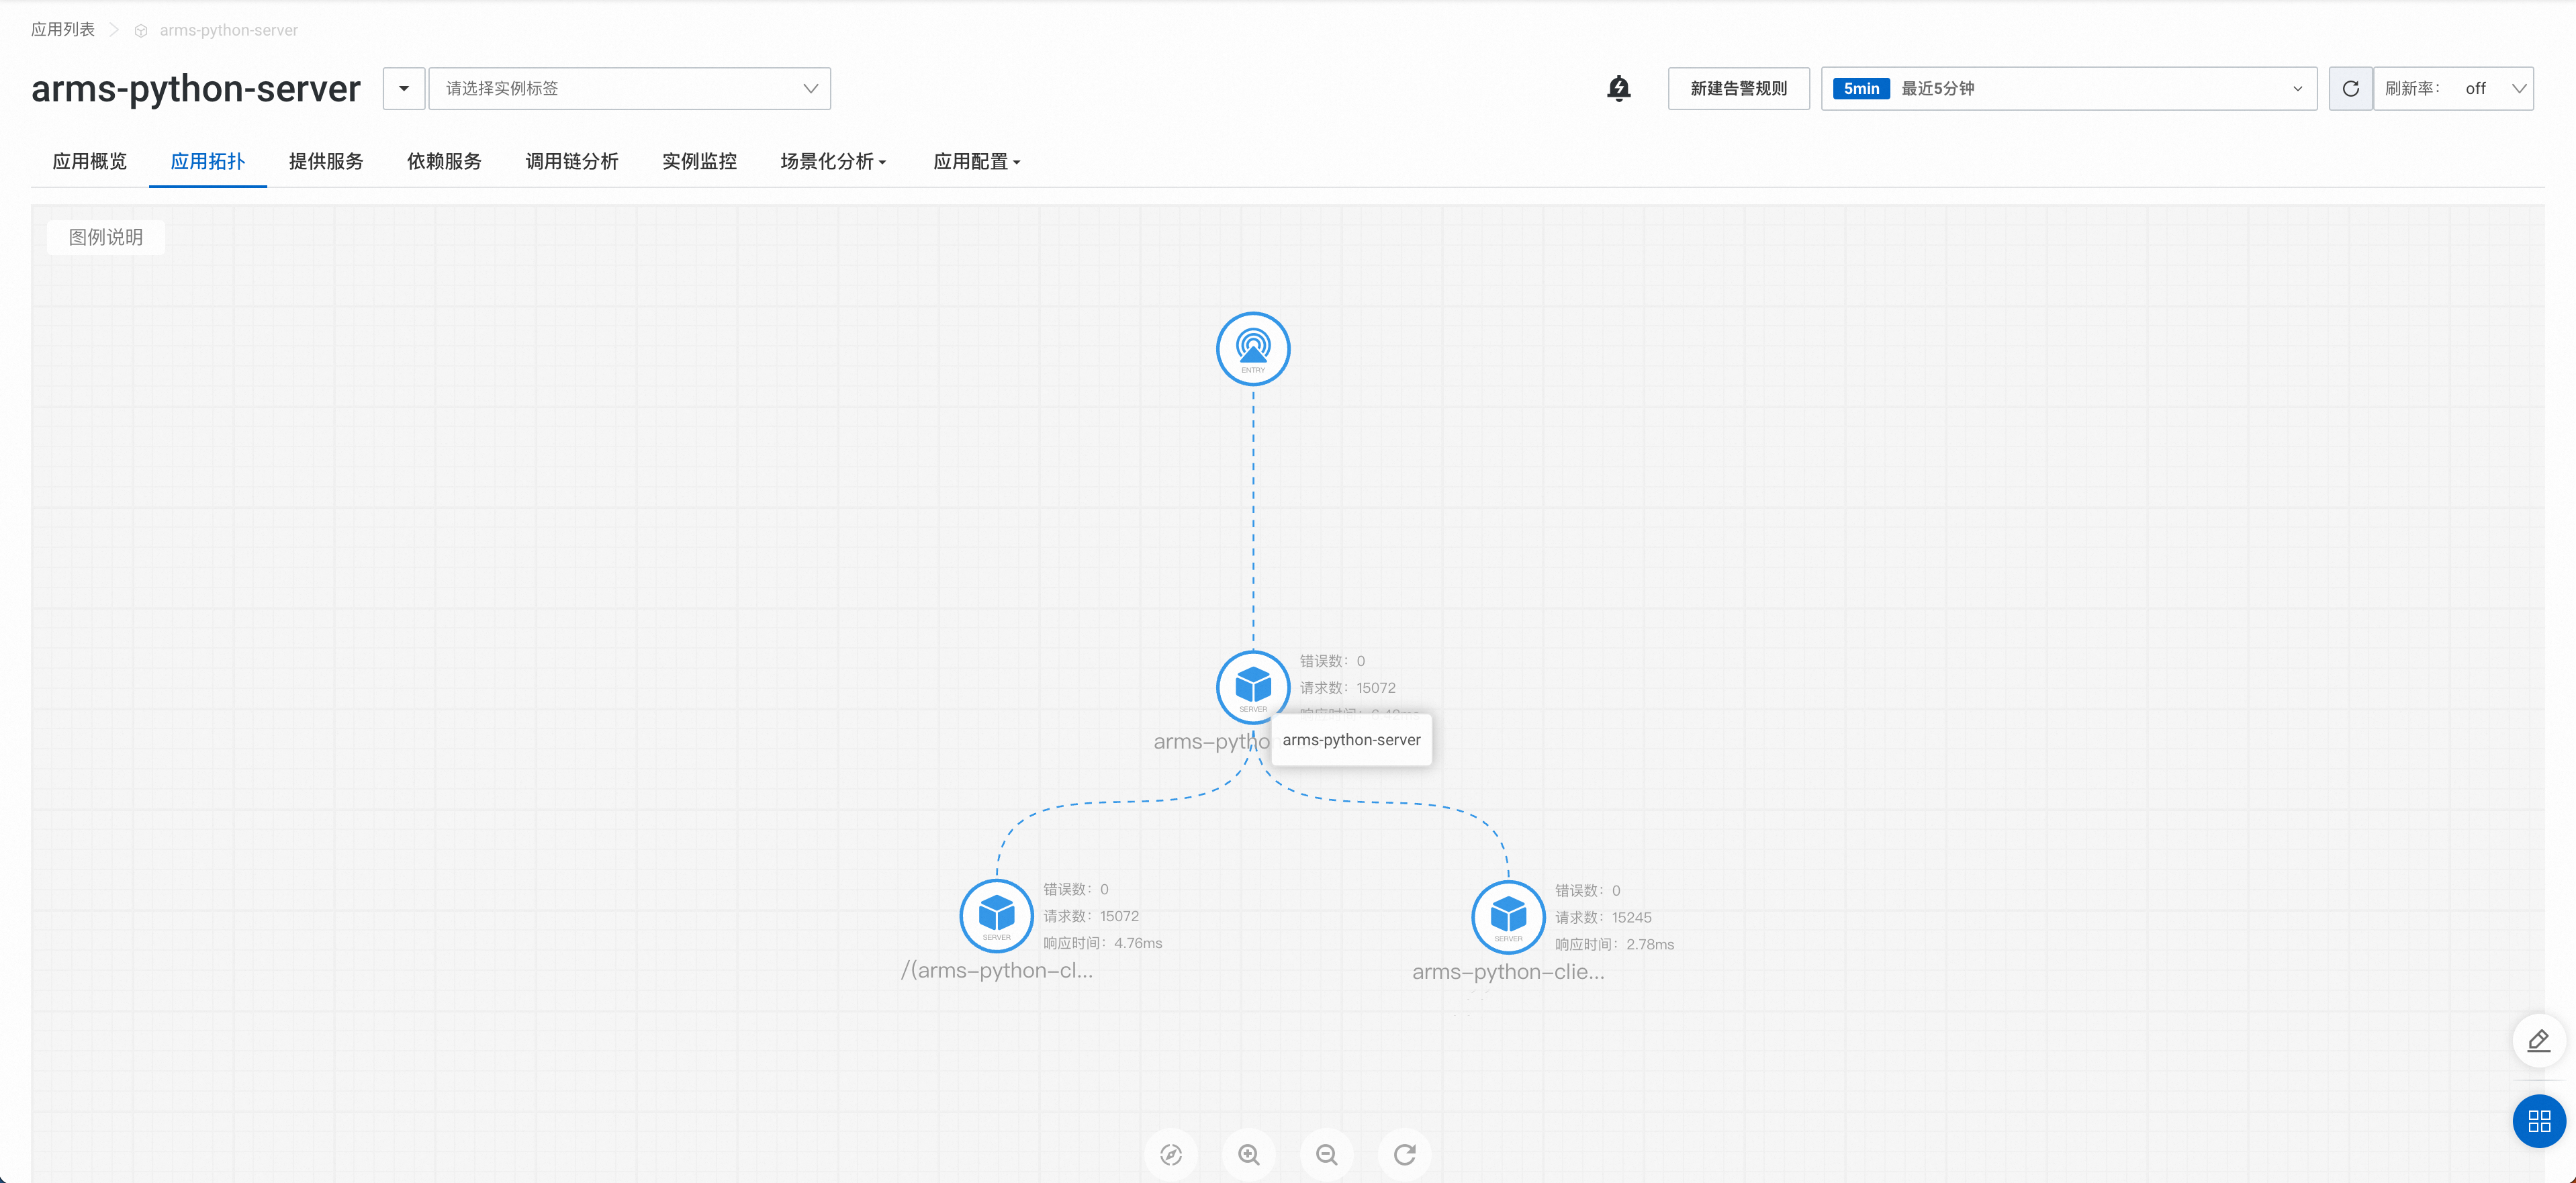Zoom out of the topology graph
2576x1183 pixels.
[x=1327, y=1154]
